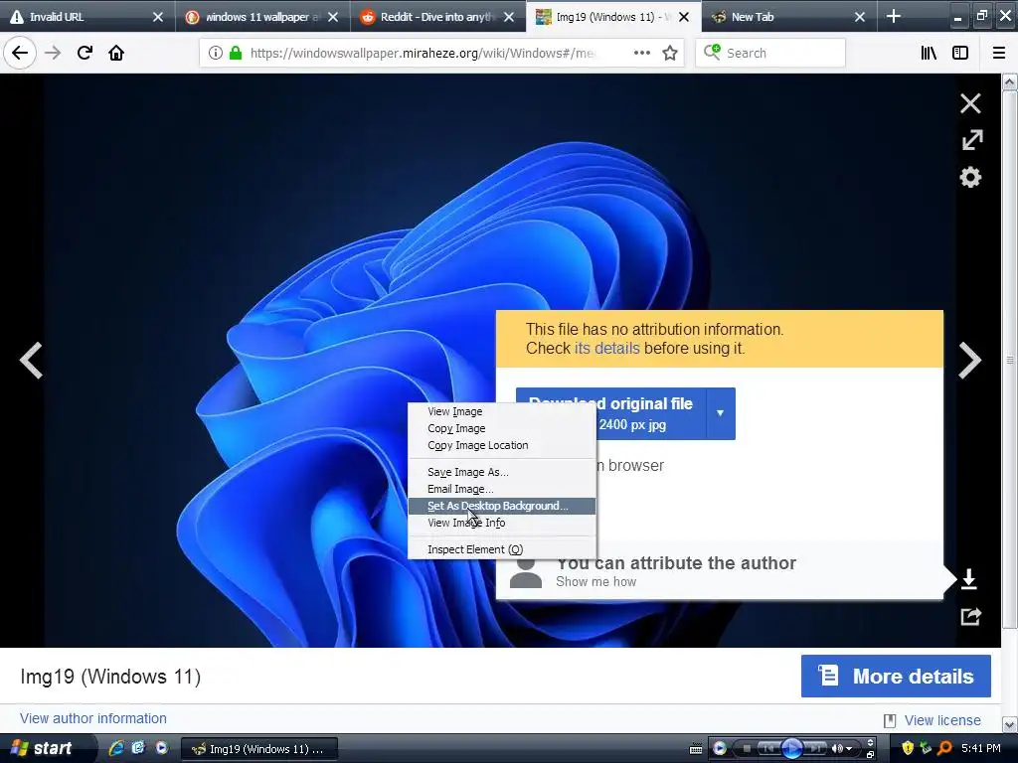Open View author information link
Viewport: 1018px width, 763px height.
tap(92, 718)
